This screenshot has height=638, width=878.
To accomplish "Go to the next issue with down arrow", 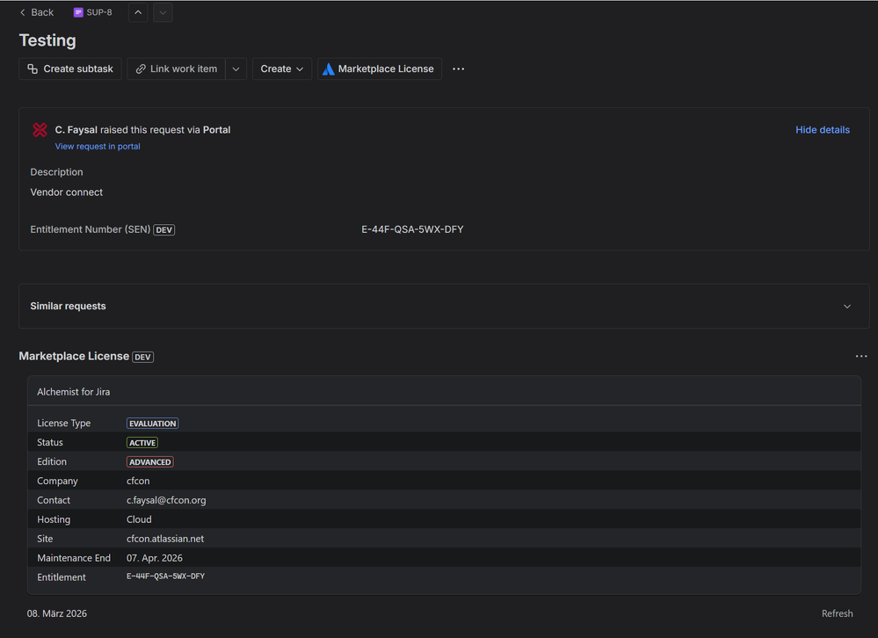I will coord(163,12).
